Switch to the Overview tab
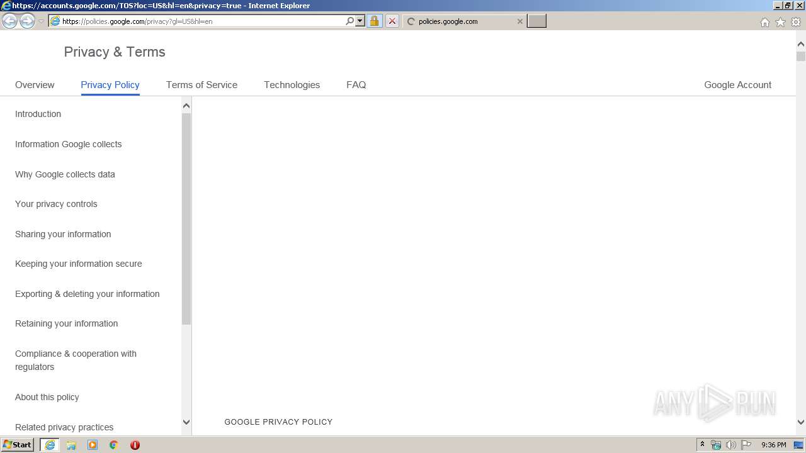806x453 pixels. tap(35, 84)
